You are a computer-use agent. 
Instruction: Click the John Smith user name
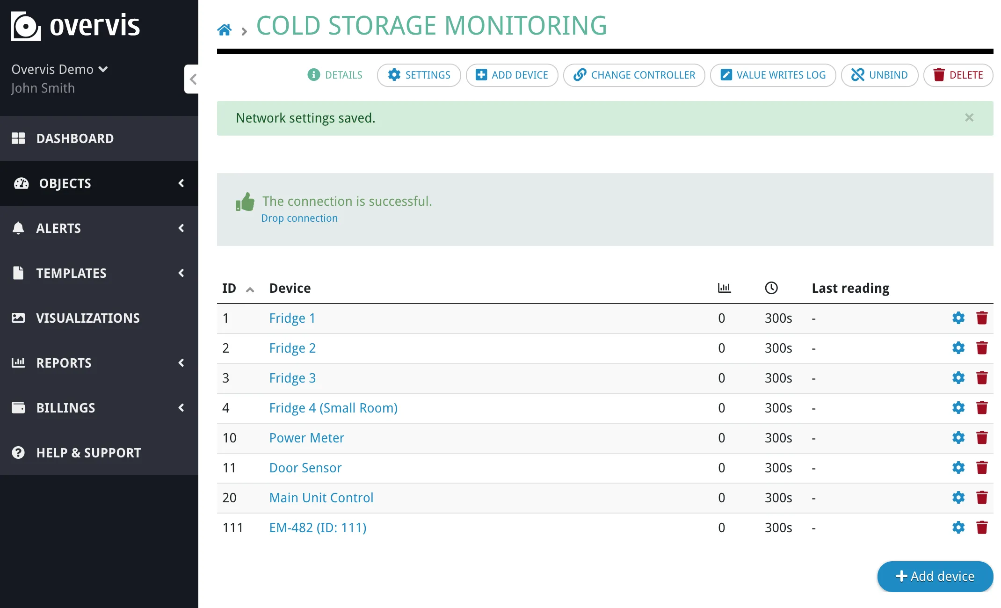(43, 88)
